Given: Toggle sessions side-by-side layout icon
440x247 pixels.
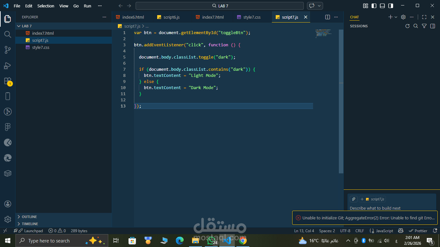Looking at the screenshot, I should 433,26.
